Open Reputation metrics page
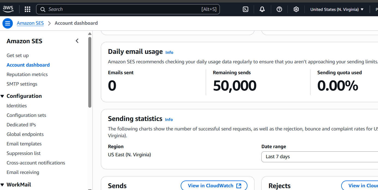 [27, 74]
